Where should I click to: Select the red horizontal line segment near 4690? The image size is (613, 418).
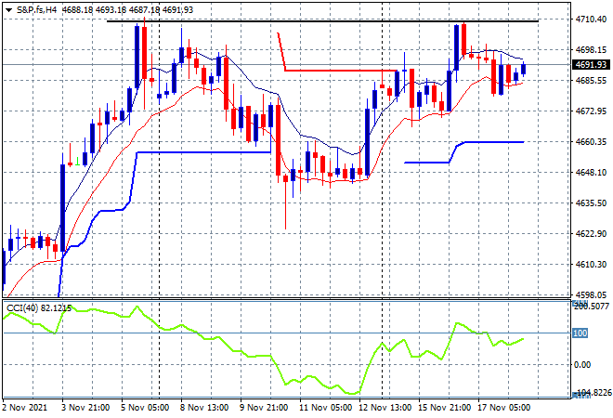(341, 71)
